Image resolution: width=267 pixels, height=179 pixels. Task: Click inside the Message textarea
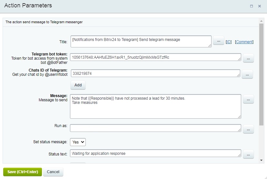click(155, 106)
